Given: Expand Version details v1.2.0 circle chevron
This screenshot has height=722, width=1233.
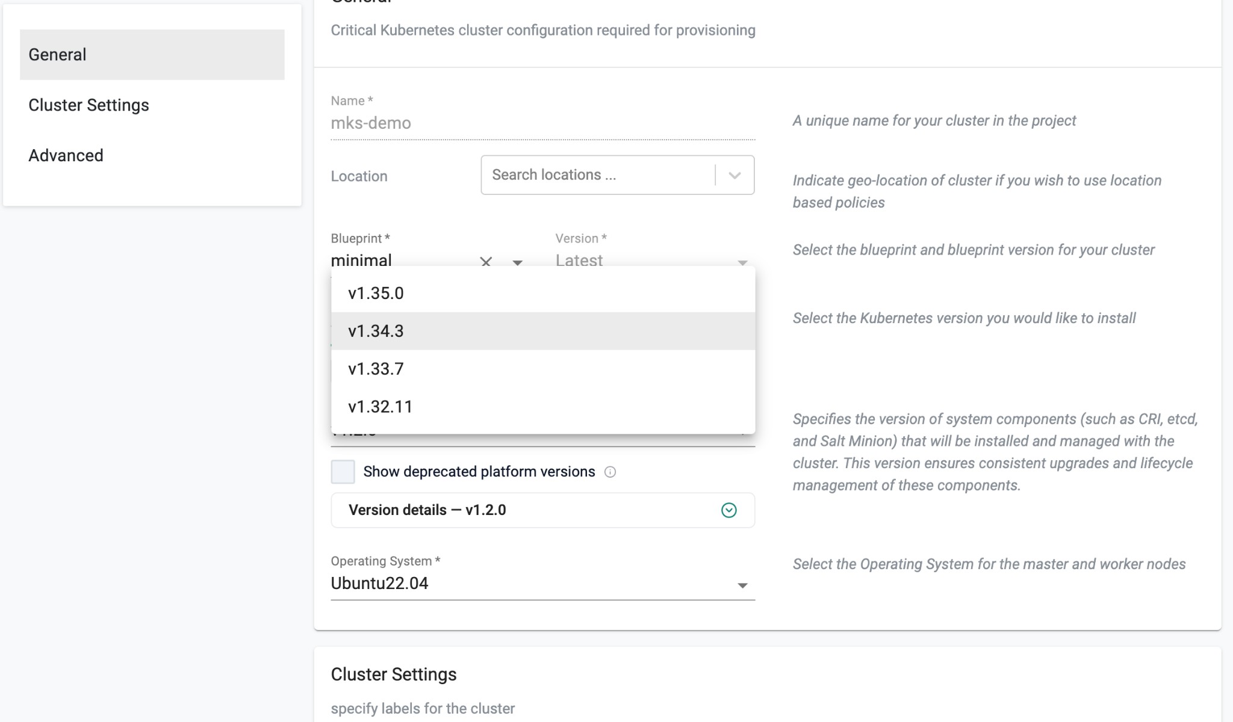Looking at the screenshot, I should click(728, 510).
